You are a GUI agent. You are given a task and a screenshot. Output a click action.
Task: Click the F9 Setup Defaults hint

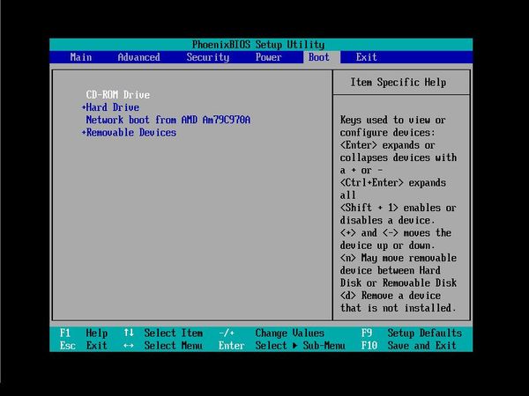tap(411, 333)
